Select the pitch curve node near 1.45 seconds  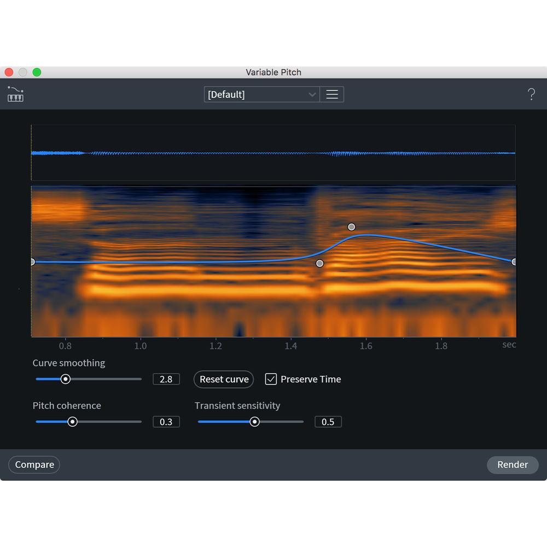[x=319, y=263]
